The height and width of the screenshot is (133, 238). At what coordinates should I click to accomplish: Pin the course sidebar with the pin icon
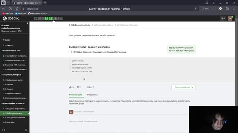pos(28,23)
